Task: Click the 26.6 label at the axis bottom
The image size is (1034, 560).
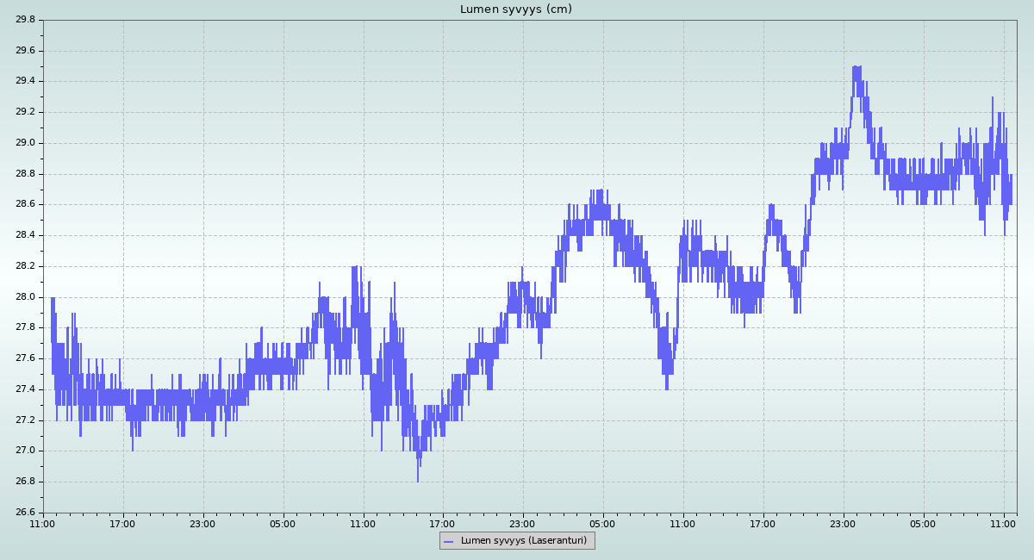Action: coord(25,513)
